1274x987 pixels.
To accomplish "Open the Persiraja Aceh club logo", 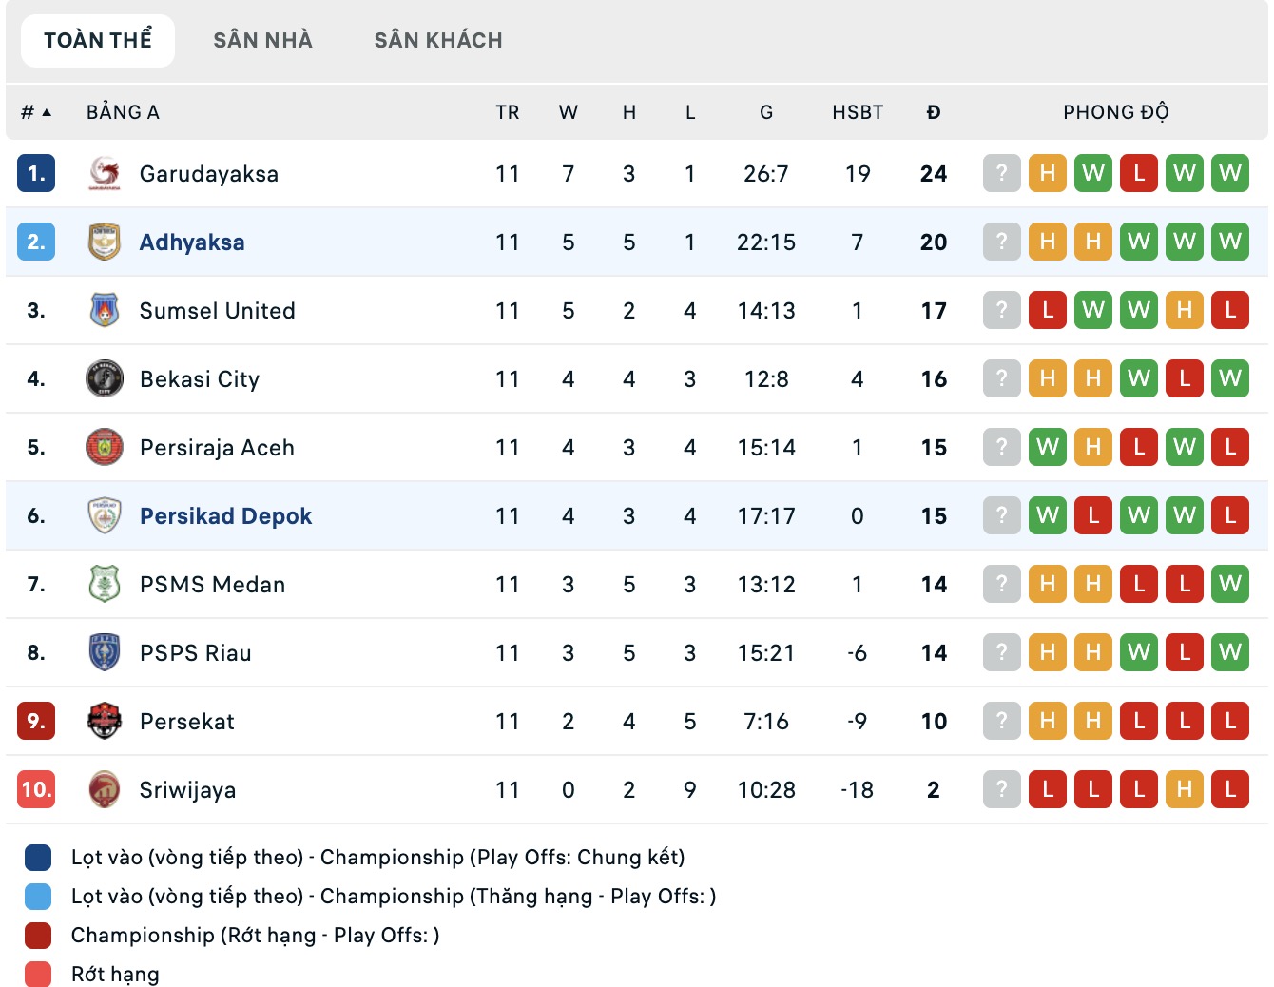I will 104,447.
